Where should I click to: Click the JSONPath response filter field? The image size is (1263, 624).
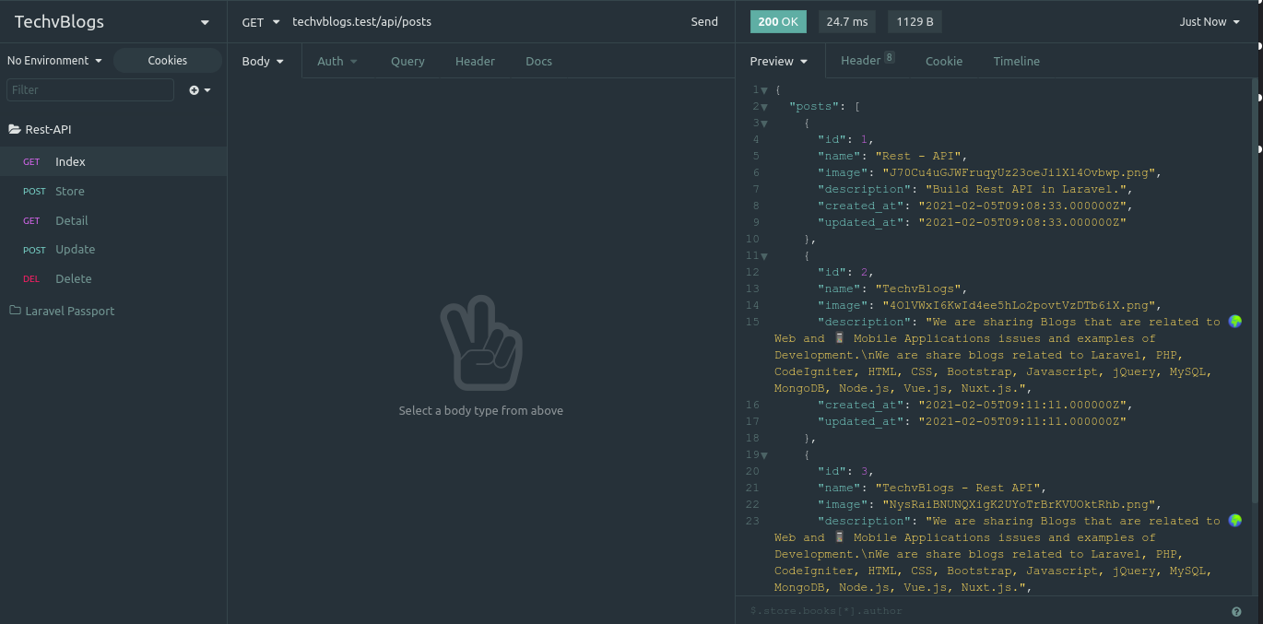click(x=982, y=610)
